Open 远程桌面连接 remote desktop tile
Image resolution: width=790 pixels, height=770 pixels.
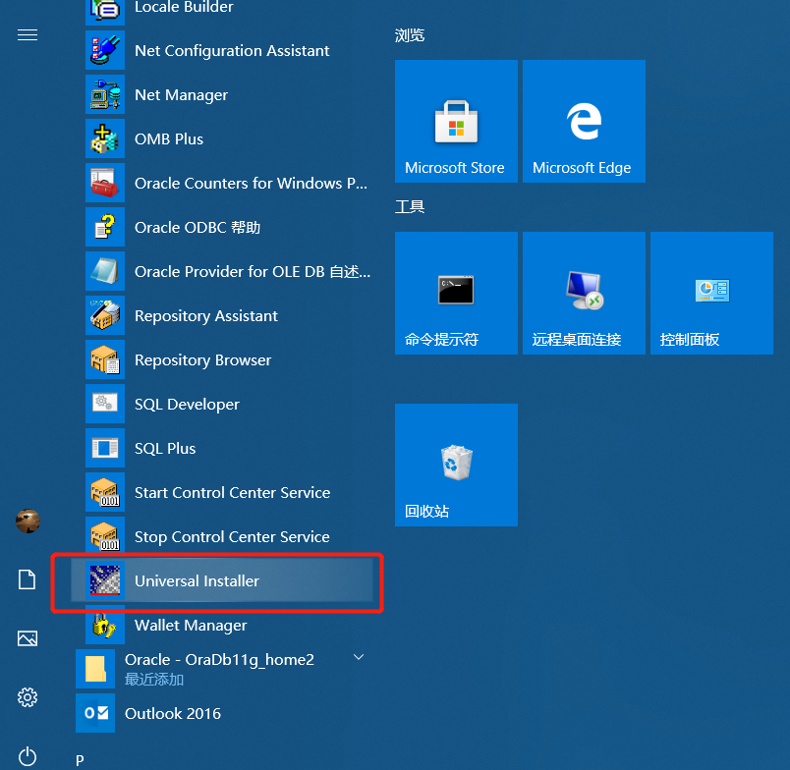(584, 293)
